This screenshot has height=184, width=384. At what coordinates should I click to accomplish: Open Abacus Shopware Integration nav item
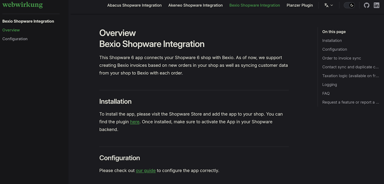tap(134, 5)
